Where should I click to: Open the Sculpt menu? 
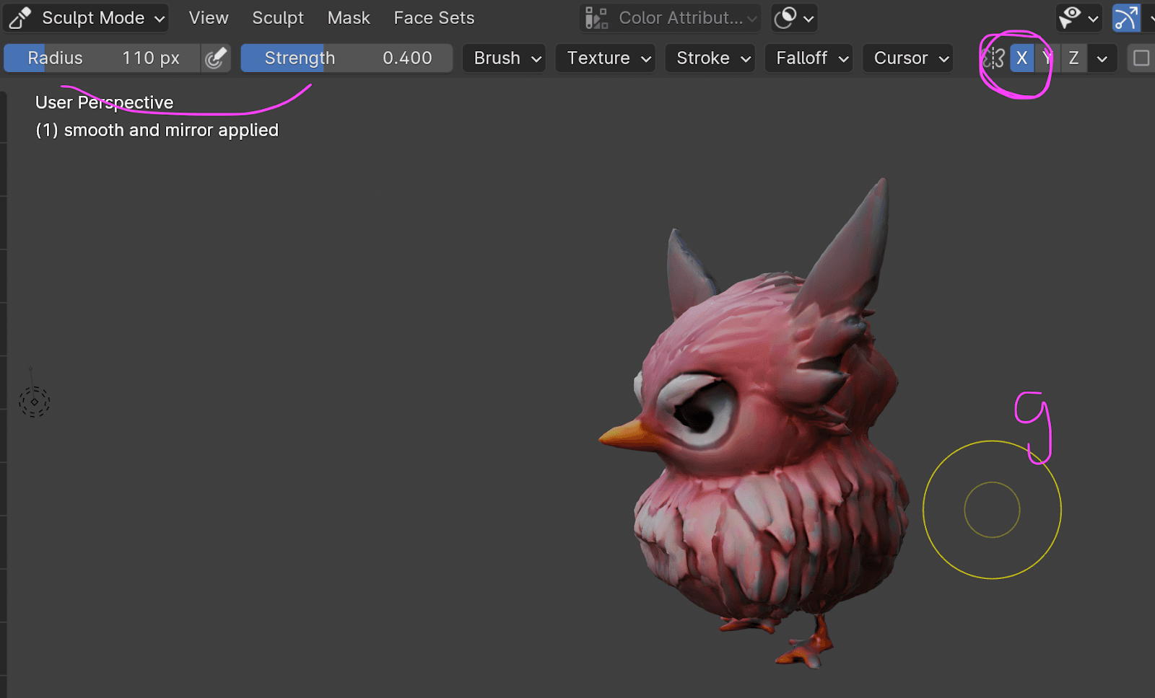point(278,18)
